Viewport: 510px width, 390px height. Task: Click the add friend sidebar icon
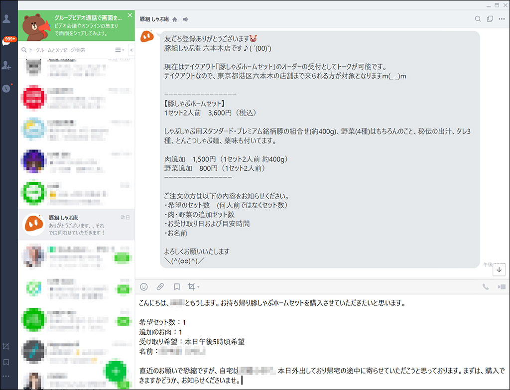6,65
